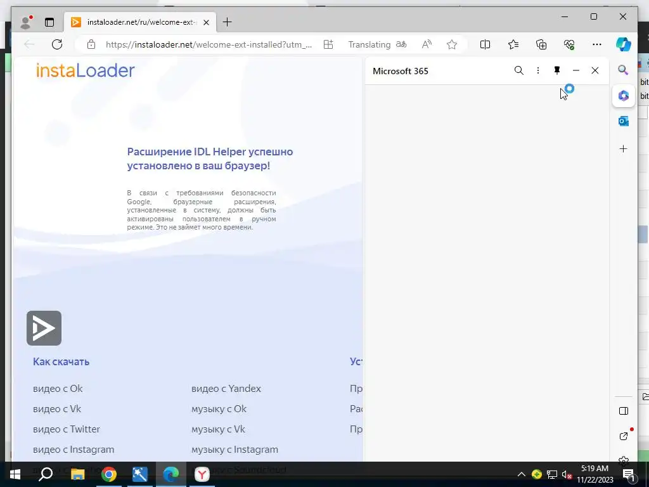Image resolution: width=649 pixels, height=487 pixels.
Task: Launch Google Chrome from taskbar
Action: tap(109, 474)
